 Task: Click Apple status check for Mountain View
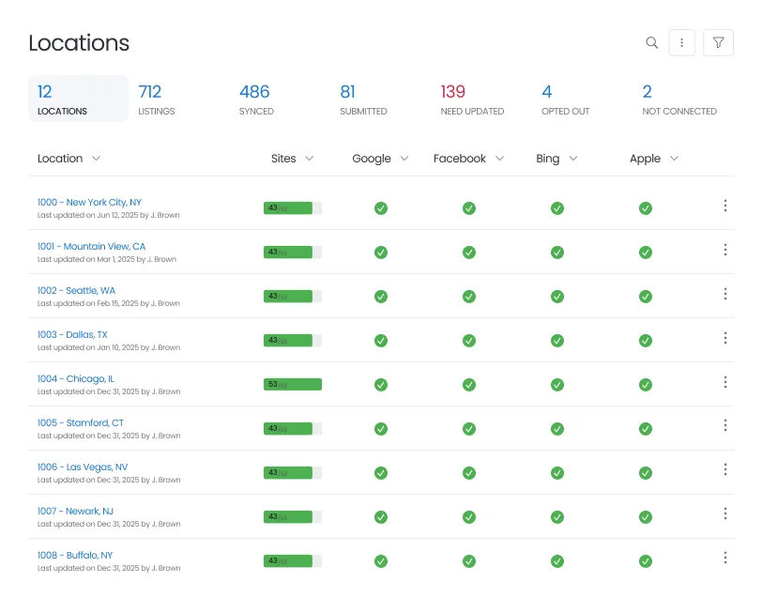pyautogui.click(x=646, y=253)
